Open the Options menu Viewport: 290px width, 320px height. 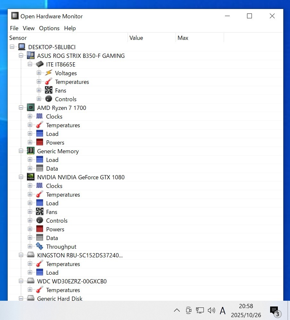[x=49, y=28]
